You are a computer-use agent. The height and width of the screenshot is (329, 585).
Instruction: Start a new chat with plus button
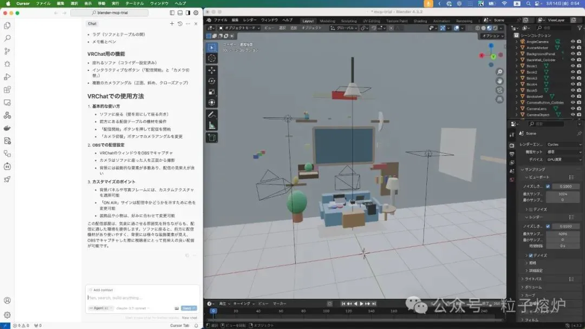tap(172, 23)
